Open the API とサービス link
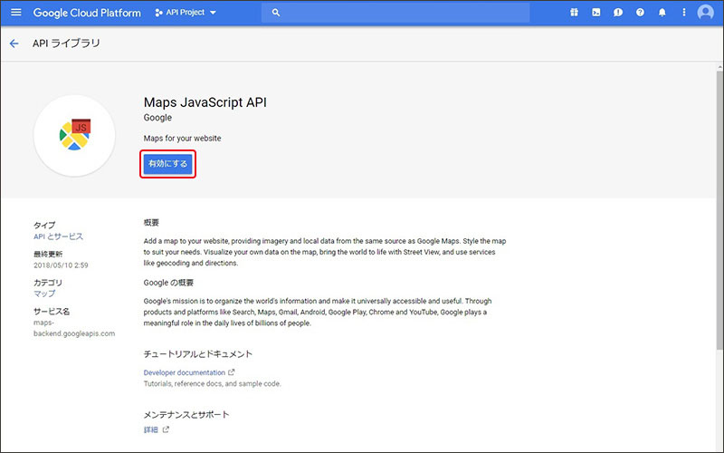This screenshot has height=453, width=724. (58, 236)
